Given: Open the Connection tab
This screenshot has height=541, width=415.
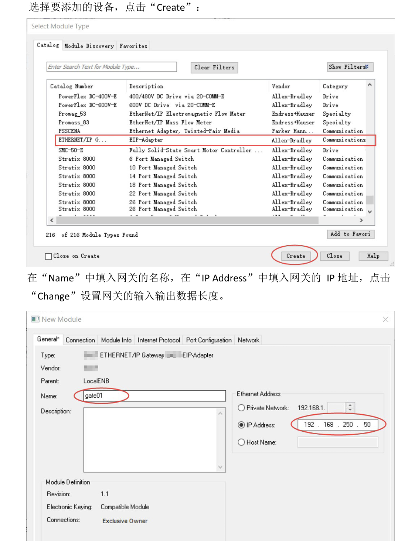Looking at the screenshot, I should (80, 340).
